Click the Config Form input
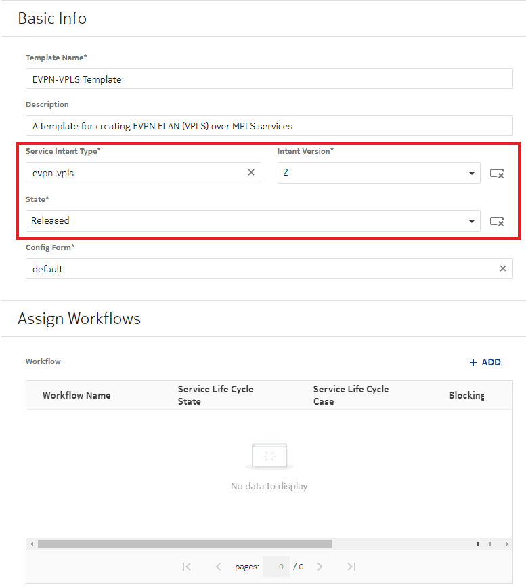This screenshot has width=526, height=587. [x=261, y=269]
